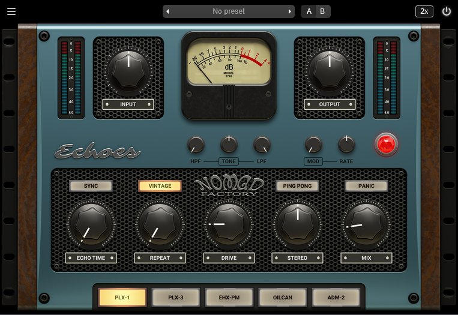Switch to the A comparison state
The image size is (458, 315).
coord(309,11)
